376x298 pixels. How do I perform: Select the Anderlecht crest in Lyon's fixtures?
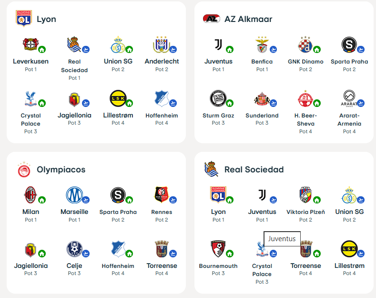pyautogui.click(x=162, y=44)
